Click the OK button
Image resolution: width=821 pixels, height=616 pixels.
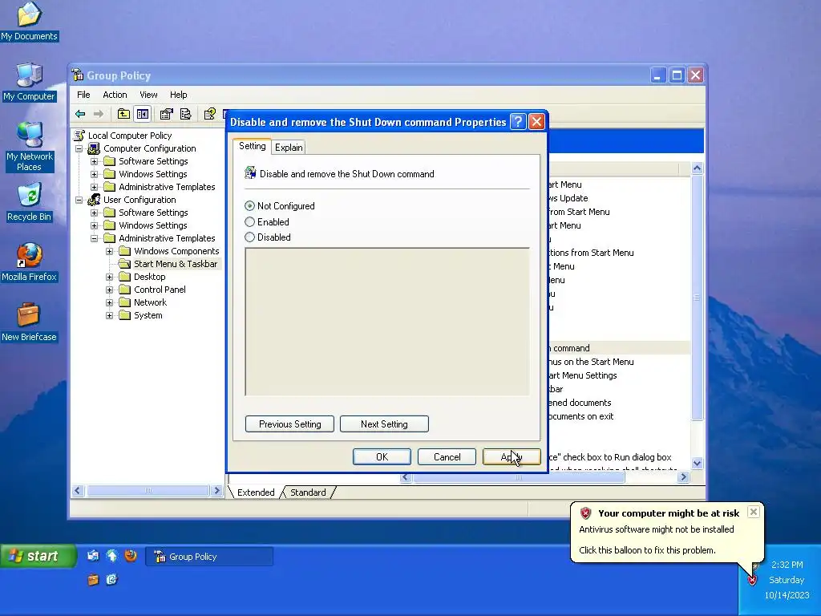[x=382, y=456]
